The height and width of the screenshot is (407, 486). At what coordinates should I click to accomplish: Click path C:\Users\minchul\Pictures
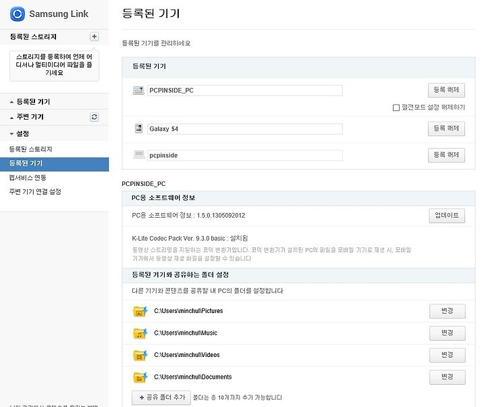tap(188, 311)
